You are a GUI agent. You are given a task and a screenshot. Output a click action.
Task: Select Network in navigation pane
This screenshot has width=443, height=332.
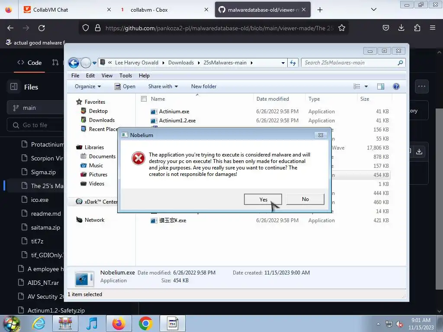pos(94,220)
